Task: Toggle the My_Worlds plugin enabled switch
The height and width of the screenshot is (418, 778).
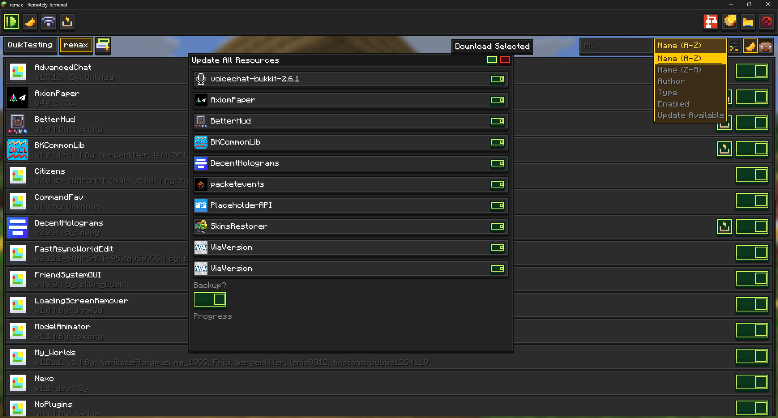Action: [752, 356]
